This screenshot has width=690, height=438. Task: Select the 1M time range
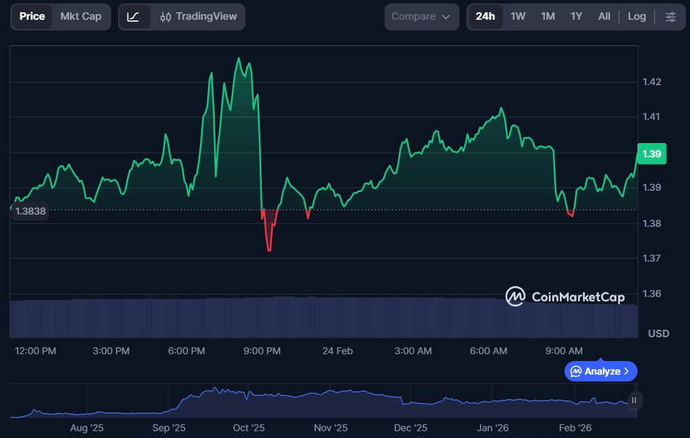pyautogui.click(x=547, y=17)
